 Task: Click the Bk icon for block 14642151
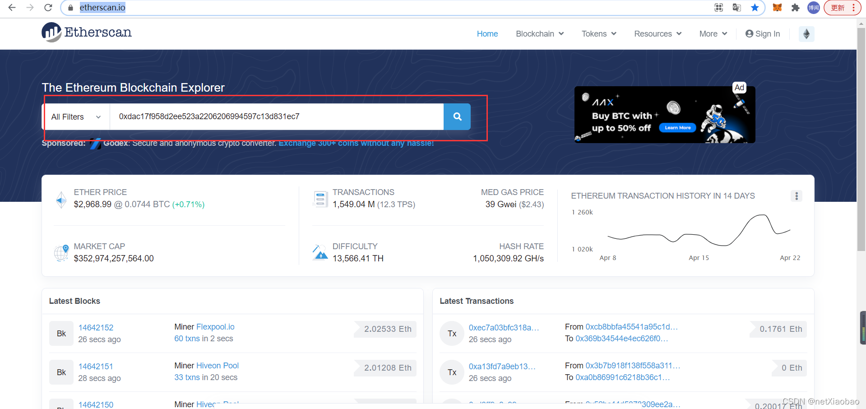[x=61, y=372]
